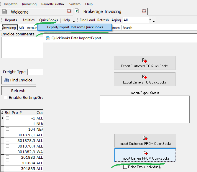
Task: Expand the toolbar overflow arrow after Help
Action: pyautogui.click(x=74, y=21)
